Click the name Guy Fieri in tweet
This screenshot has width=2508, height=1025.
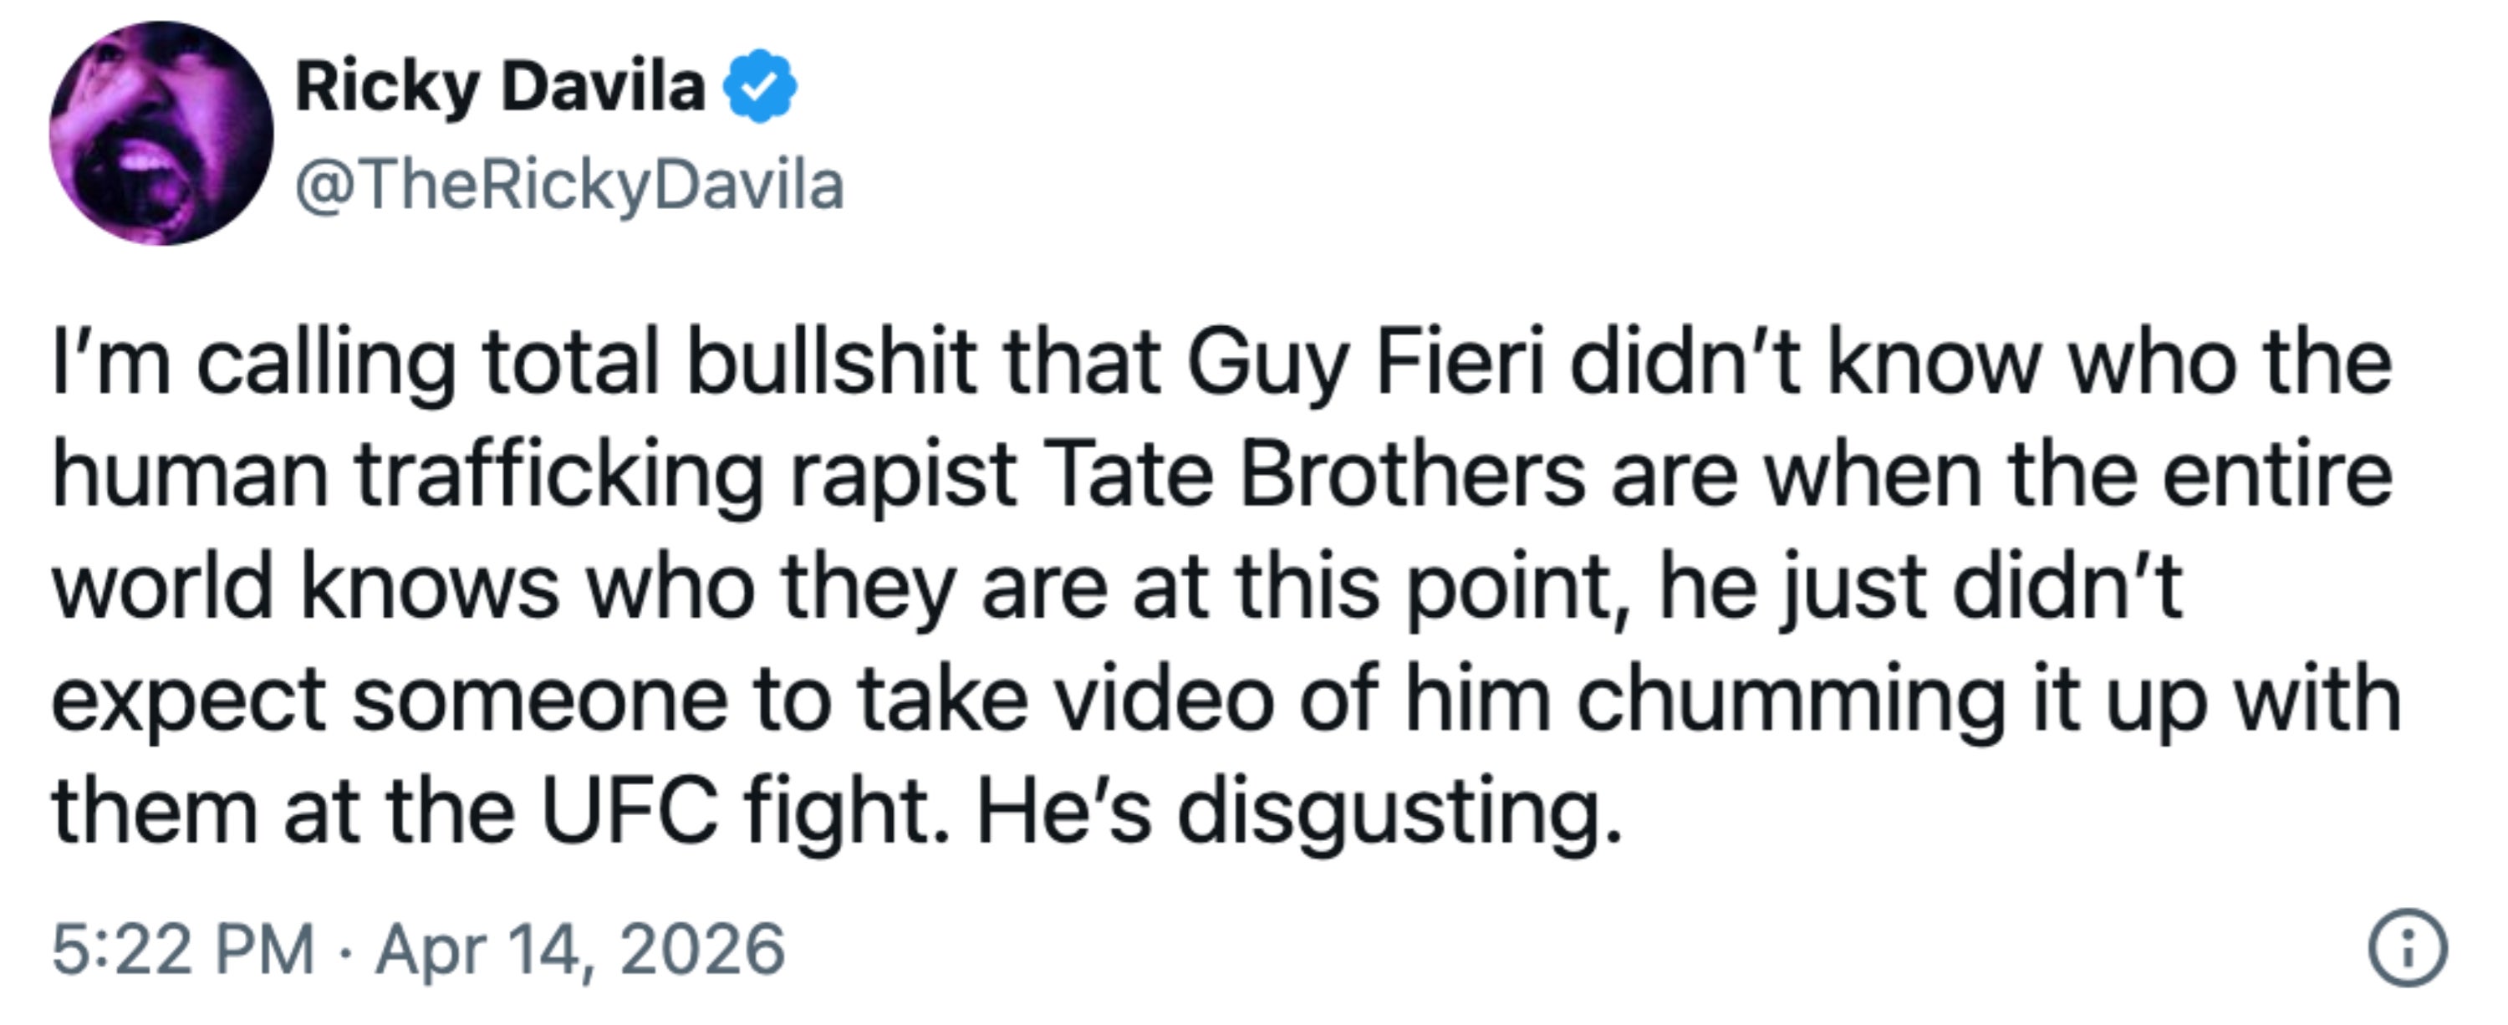click(1365, 364)
